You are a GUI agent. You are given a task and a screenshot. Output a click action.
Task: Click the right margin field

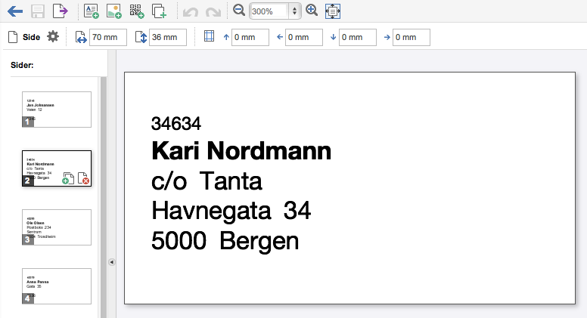(411, 37)
